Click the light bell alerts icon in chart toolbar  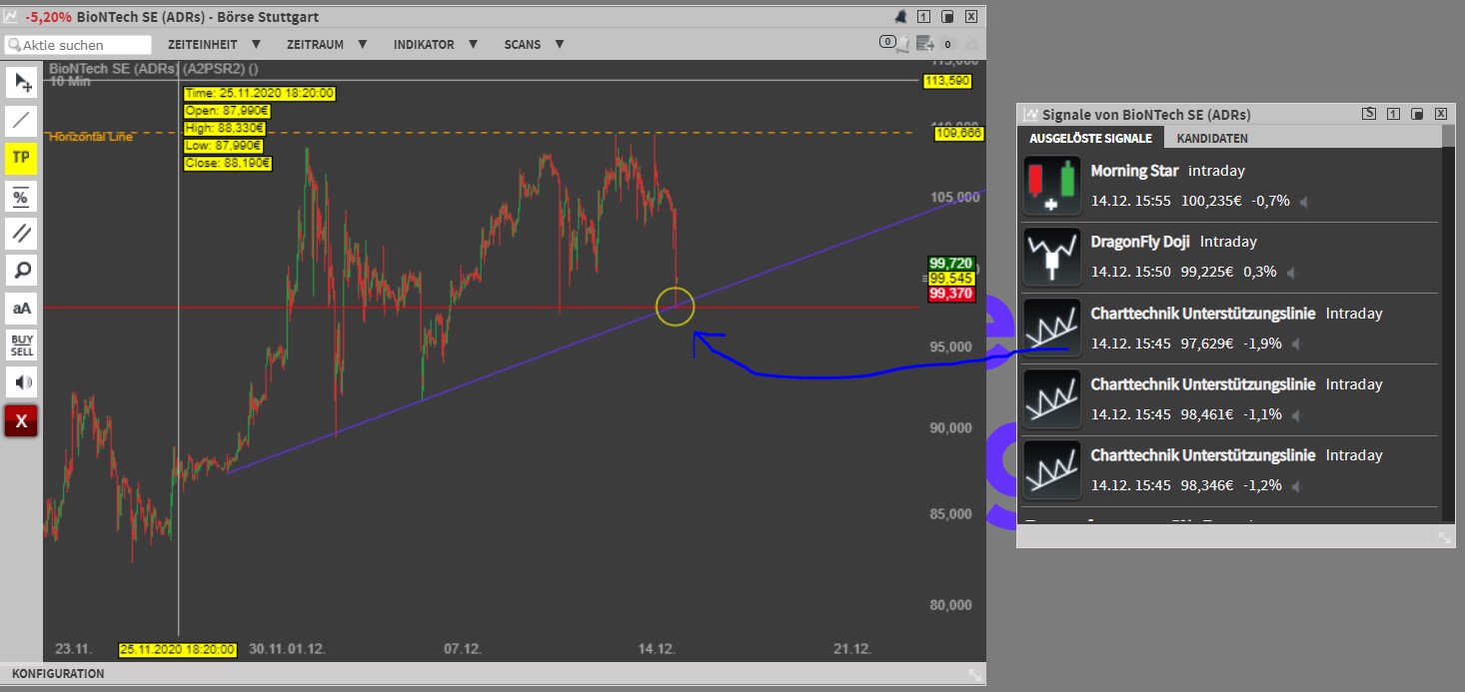904,43
